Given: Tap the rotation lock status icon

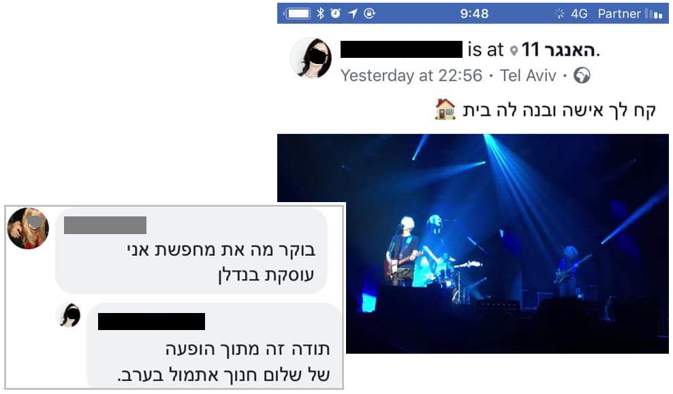Looking at the screenshot, I should pyautogui.click(x=370, y=14).
